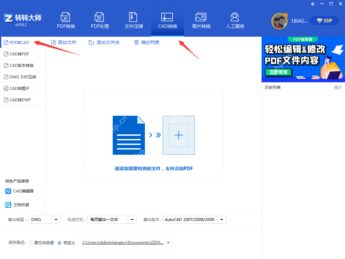Open the VIP membership button
The height and width of the screenshot is (259, 345).
coord(324,21)
